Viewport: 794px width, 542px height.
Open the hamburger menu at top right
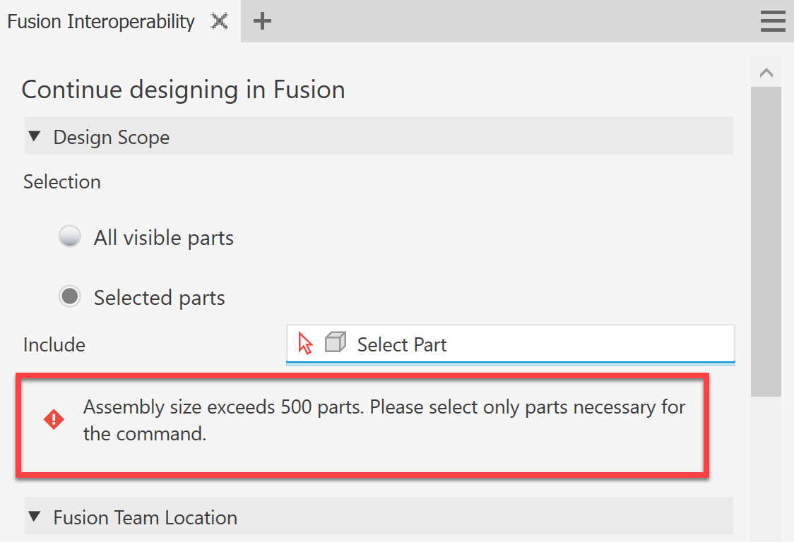coord(773,21)
